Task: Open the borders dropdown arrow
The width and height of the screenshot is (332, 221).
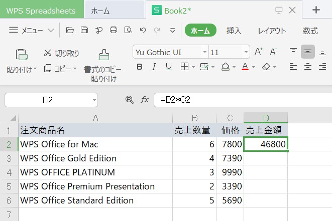Action: pyautogui.click(x=193, y=67)
